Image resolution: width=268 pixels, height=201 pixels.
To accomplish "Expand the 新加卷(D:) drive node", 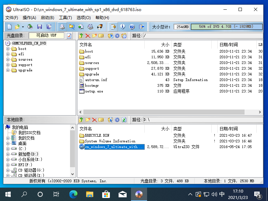I will point(8,154).
